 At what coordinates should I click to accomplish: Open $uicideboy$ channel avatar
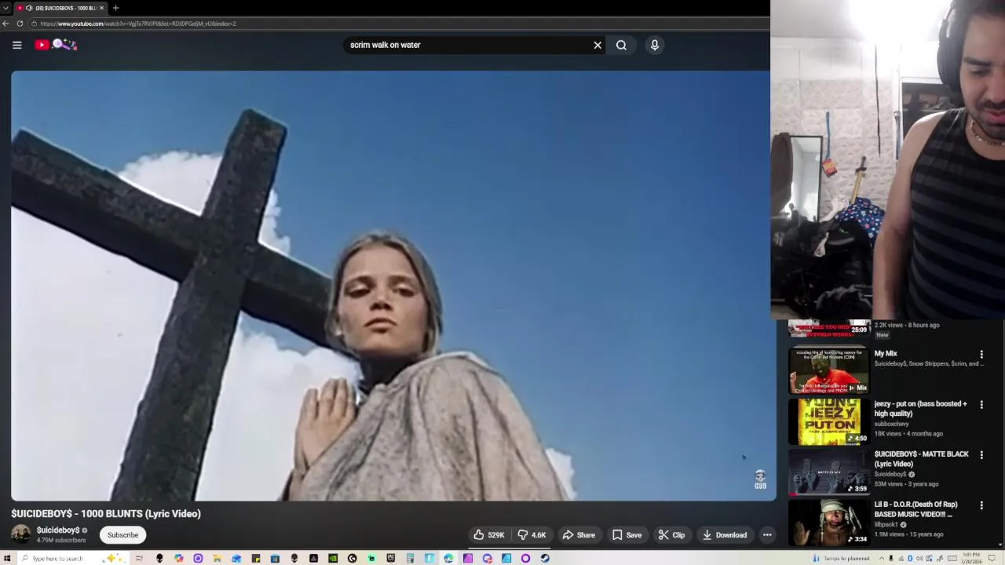point(21,534)
